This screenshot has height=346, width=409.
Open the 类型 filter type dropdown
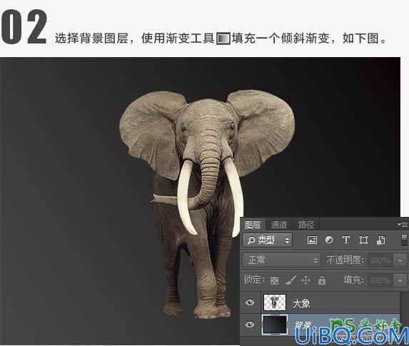point(268,240)
